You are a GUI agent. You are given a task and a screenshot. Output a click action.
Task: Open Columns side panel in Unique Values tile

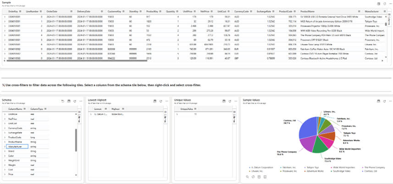coord(235,117)
